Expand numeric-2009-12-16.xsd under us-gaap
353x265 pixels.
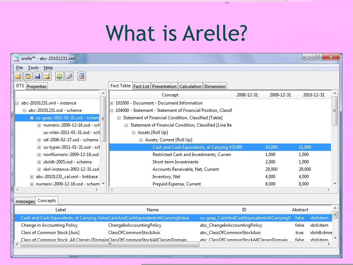click(39, 125)
